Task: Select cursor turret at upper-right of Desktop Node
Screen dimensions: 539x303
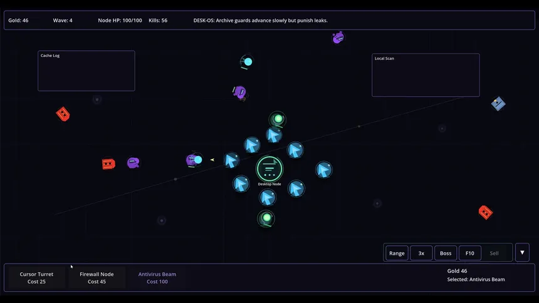Action: coord(295,150)
